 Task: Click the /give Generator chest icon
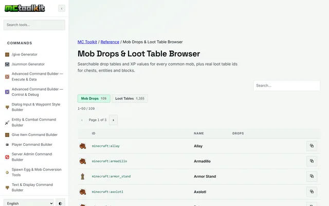click(7, 55)
